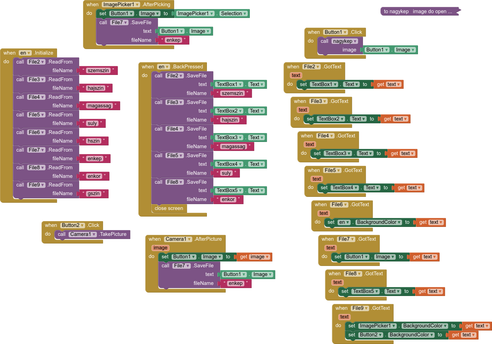This screenshot has width=492, height=344.
Task: Open the Camera1 dropdown in the TakePicture call
Action: (83, 234)
